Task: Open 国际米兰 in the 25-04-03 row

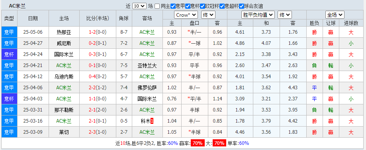Action: click(x=147, y=99)
